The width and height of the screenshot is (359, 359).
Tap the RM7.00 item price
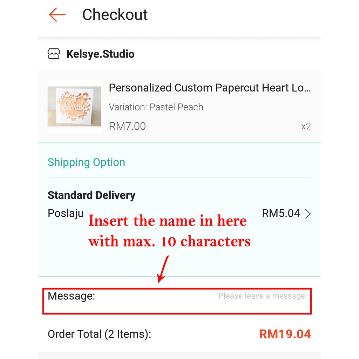click(x=127, y=126)
